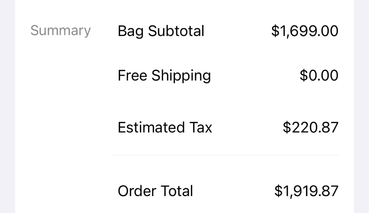Viewport: 369px width, 213px height.
Task: Click the Summary section heading
Action: [60, 31]
